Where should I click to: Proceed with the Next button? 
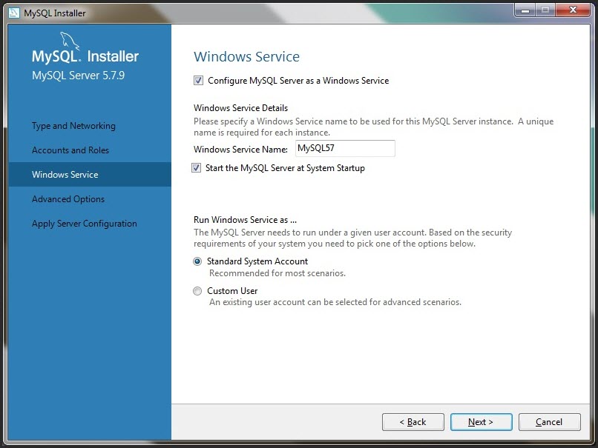[482, 422]
